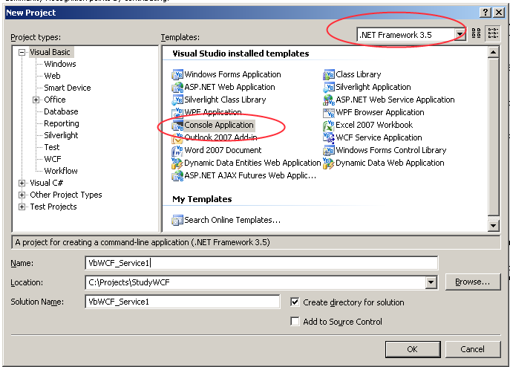Select Web project type
Screen dimensions: 510x367
pyautogui.click(x=53, y=76)
